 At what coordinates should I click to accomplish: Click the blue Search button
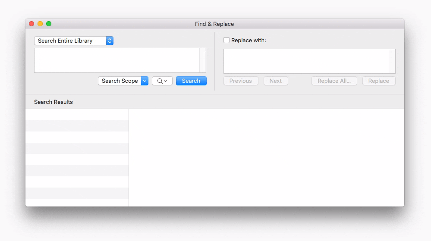(x=191, y=81)
